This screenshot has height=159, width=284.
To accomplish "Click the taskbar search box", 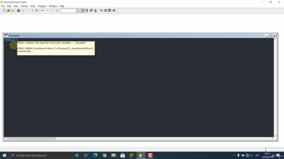I will pos(40,155).
